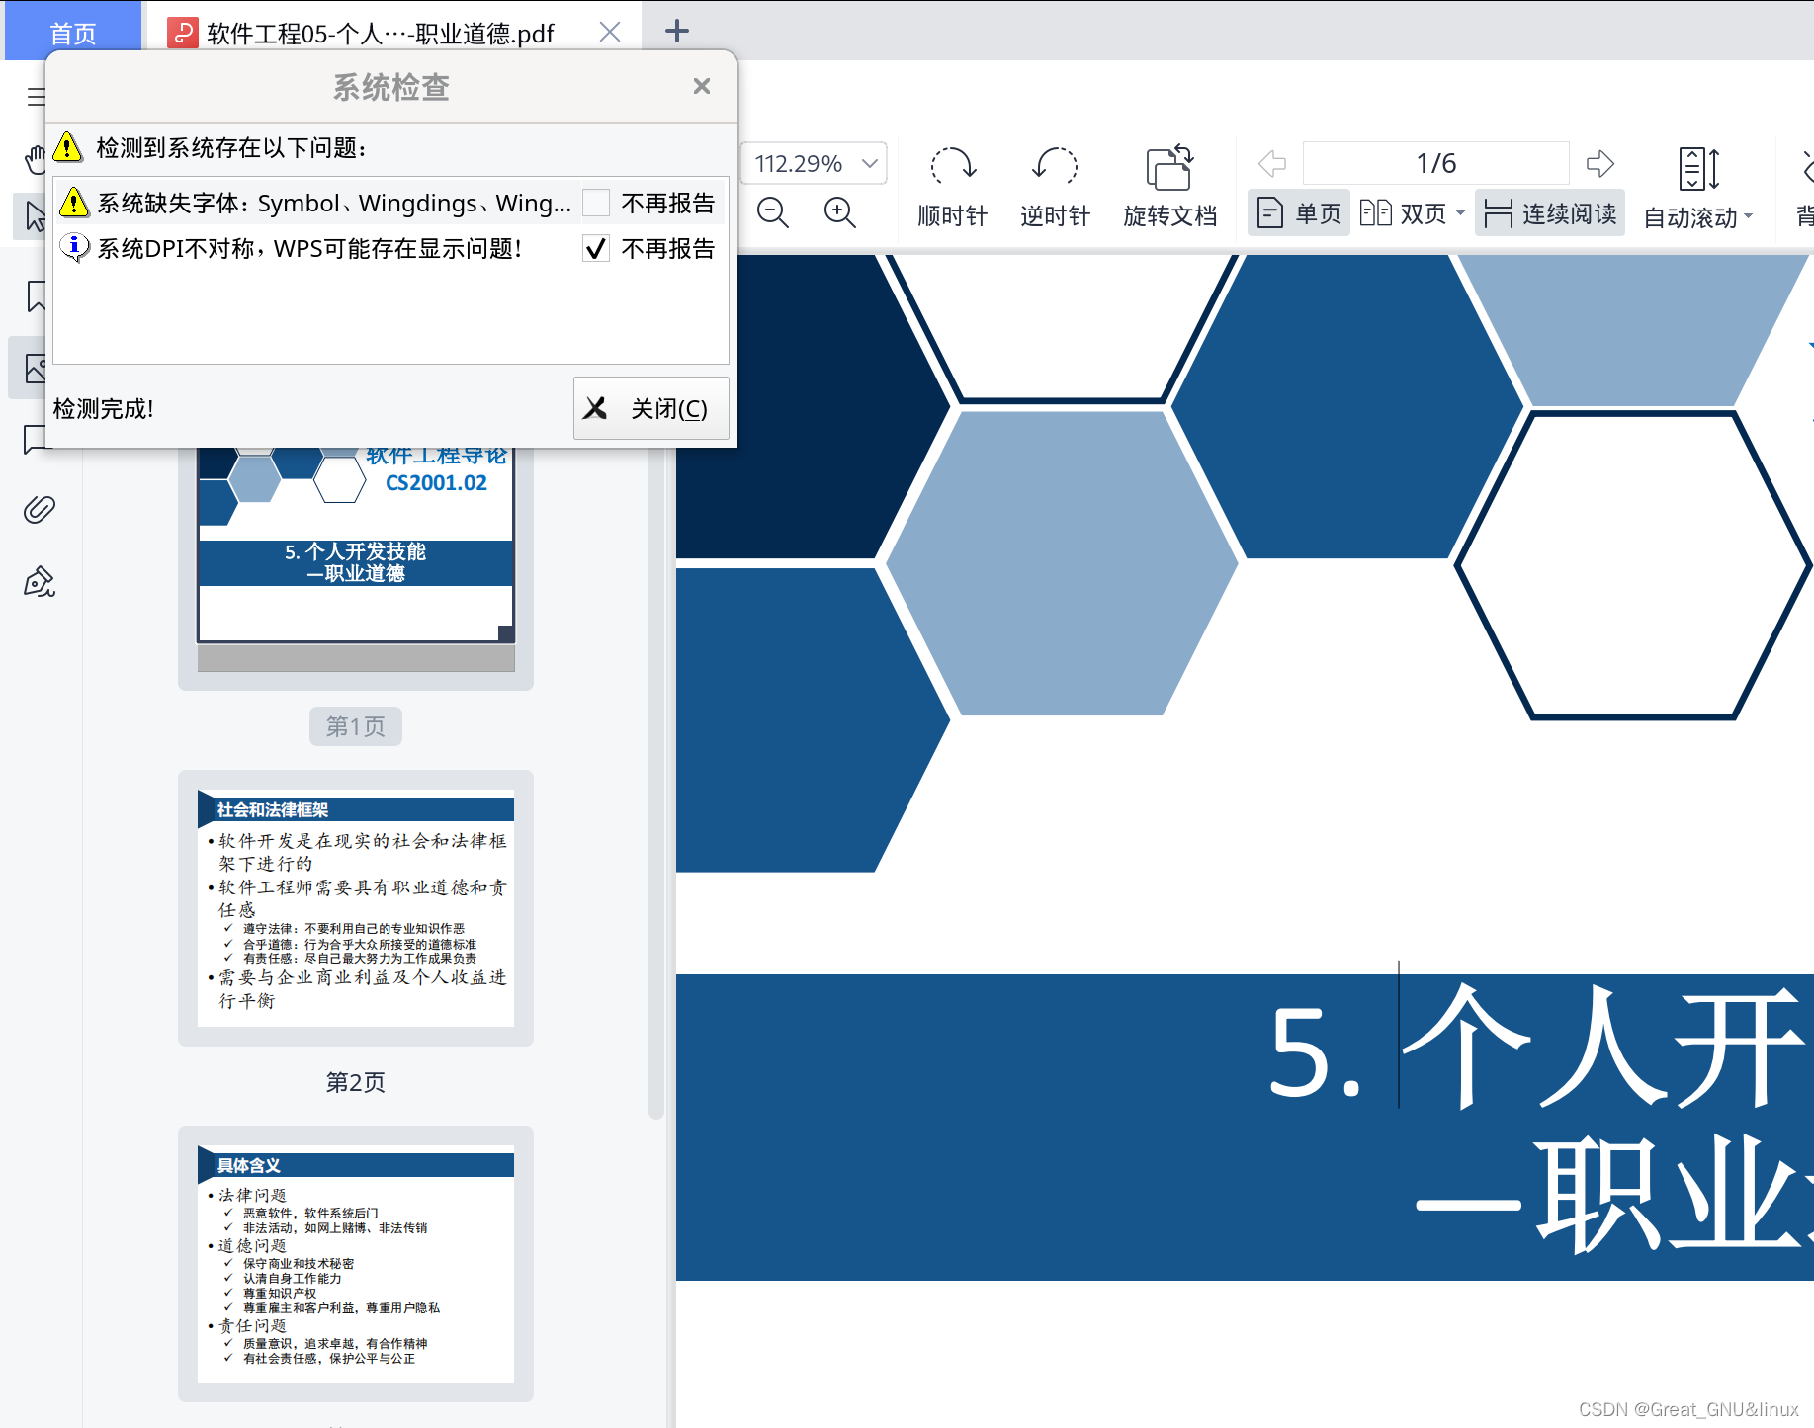Open the attachment paperclip panel

40,510
